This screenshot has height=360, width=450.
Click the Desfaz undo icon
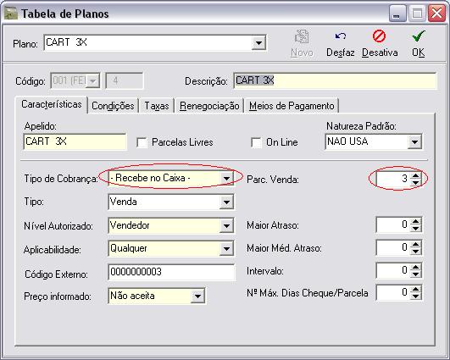[341, 36]
